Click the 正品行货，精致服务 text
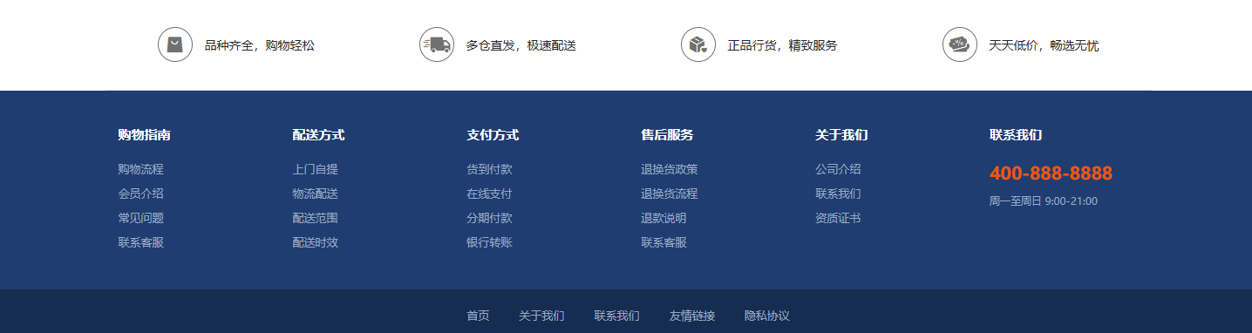 pos(783,45)
